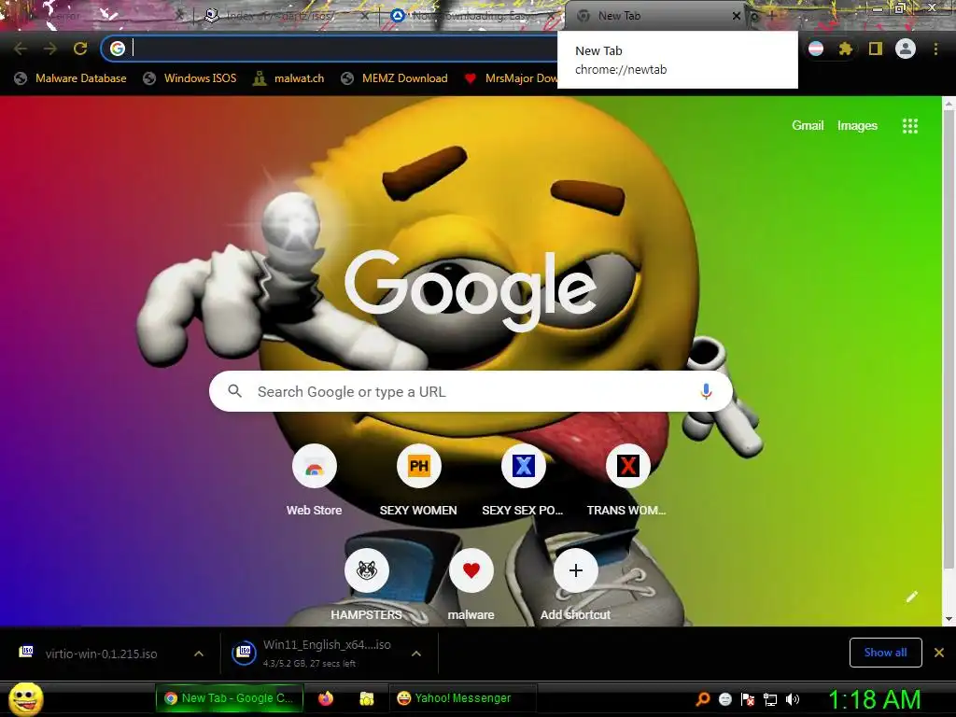This screenshot has width=956, height=717.
Task: Open malwat.ch bookmark
Action: coord(289,78)
